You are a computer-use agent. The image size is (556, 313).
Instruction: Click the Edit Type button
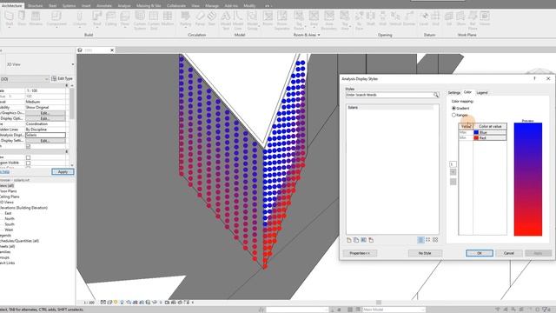coord(62,79)
